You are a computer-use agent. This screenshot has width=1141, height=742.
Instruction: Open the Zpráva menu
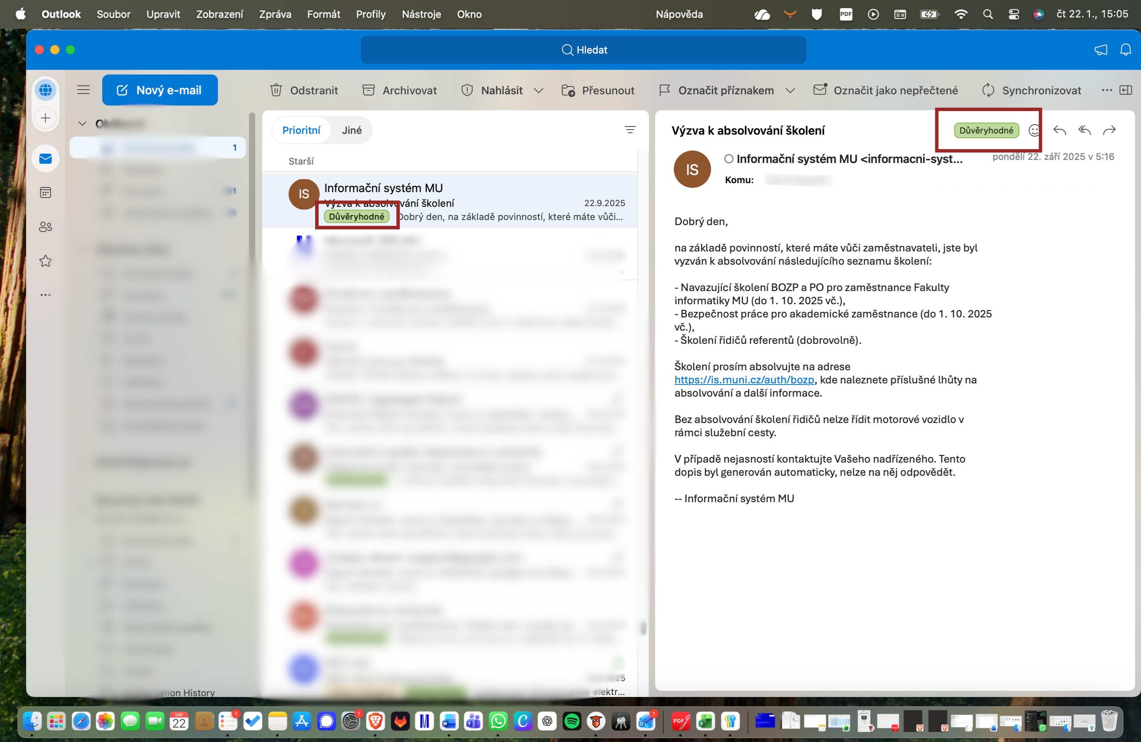(x=275, y=14)
